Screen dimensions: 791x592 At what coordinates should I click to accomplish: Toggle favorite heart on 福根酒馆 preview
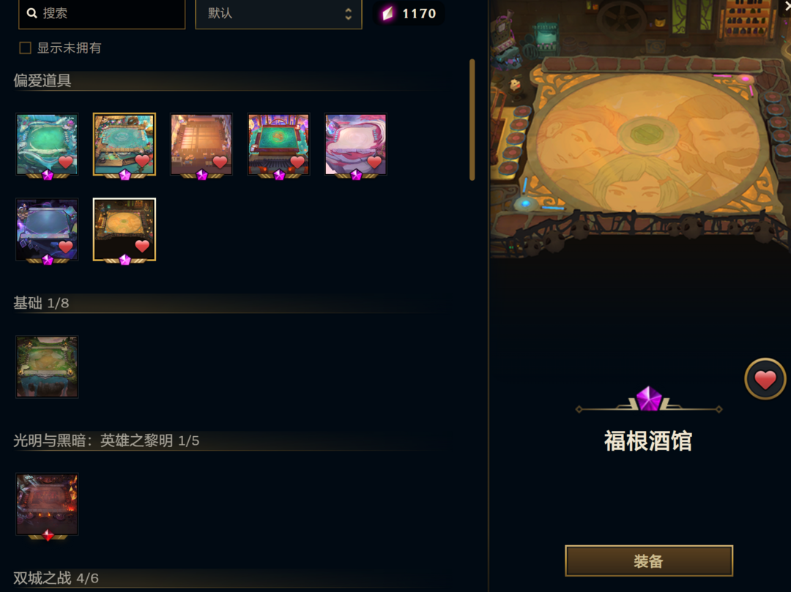point(765,379)
